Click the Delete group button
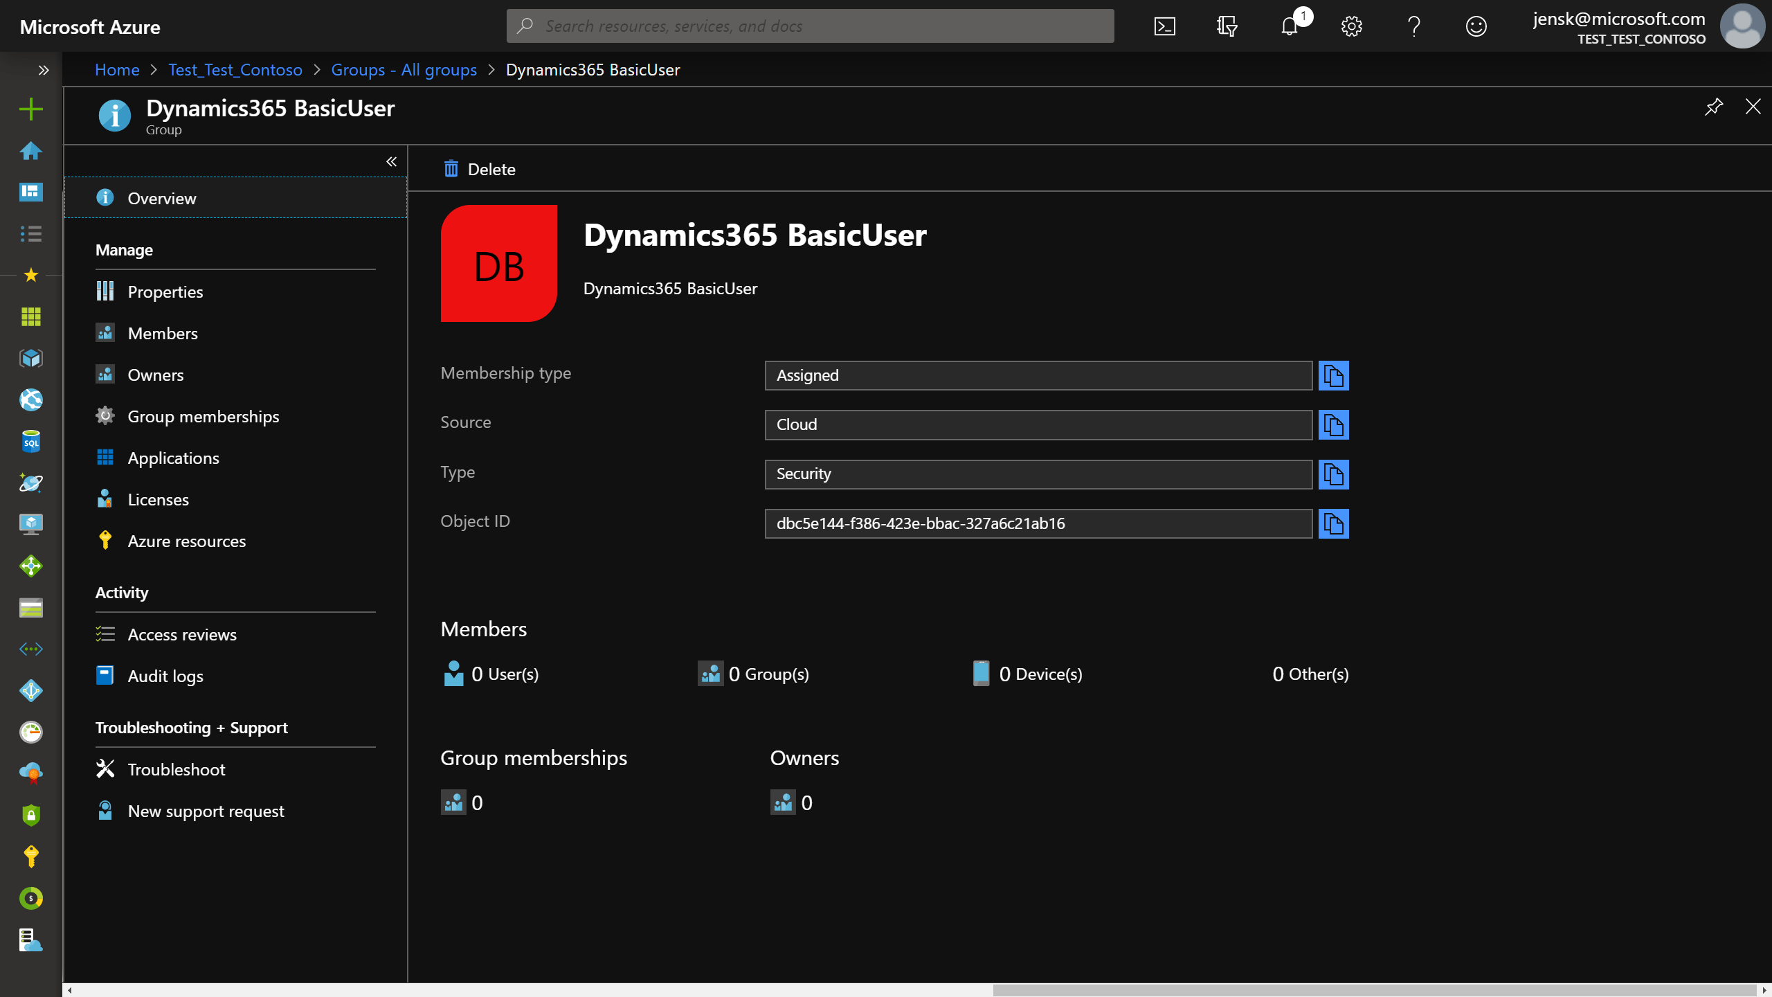 pyautogui.click(x=479, y=169)
